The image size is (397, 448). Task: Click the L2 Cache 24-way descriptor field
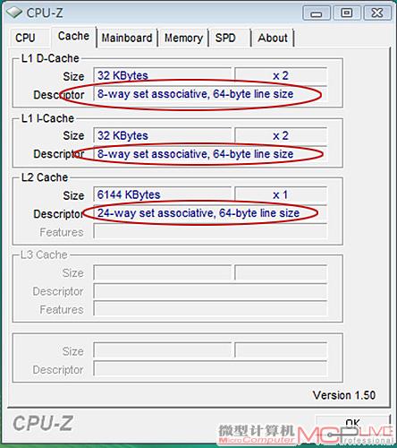[x=210, y=213]
